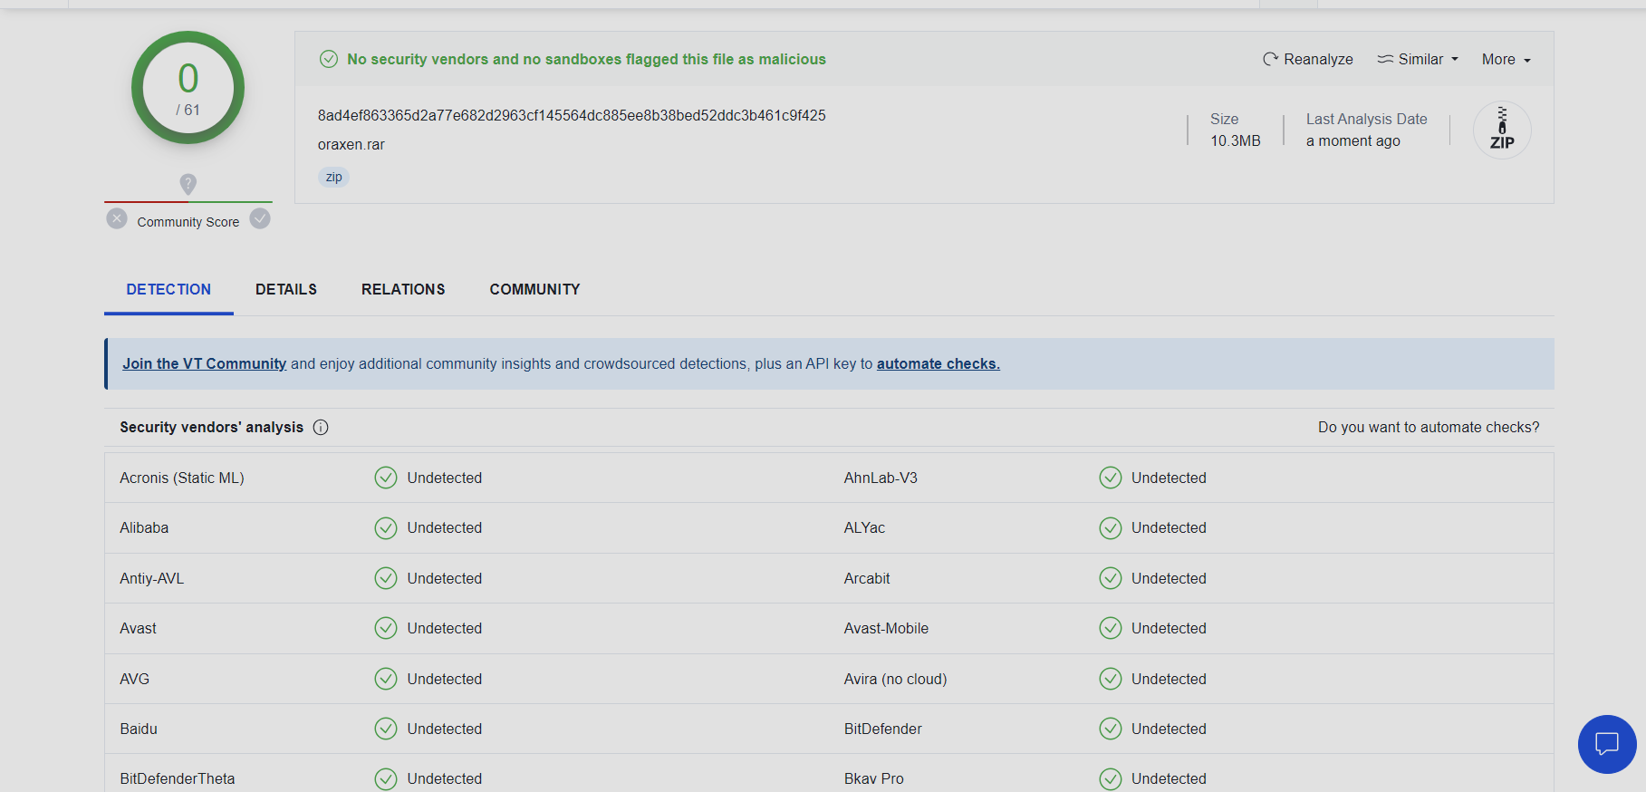The width and height of the screenshot is (1646, 792).
Task: Click the security vendors' analysis info icon
Action: pyautogui.click(x=321, y=427)
